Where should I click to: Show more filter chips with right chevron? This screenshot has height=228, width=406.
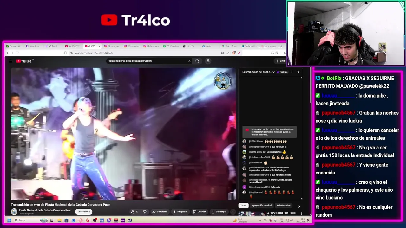299,206
